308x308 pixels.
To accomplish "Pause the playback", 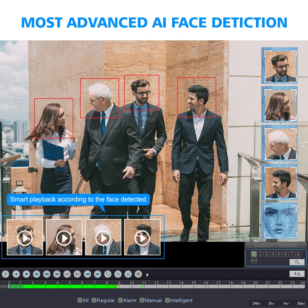I will [x=6, y=274].
